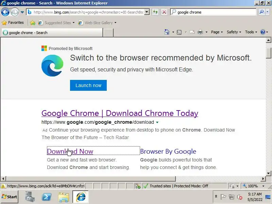Click the vertical scrollbar thumb
The image size is (272, 204).
pyautogui.click(x=268, y=53)
